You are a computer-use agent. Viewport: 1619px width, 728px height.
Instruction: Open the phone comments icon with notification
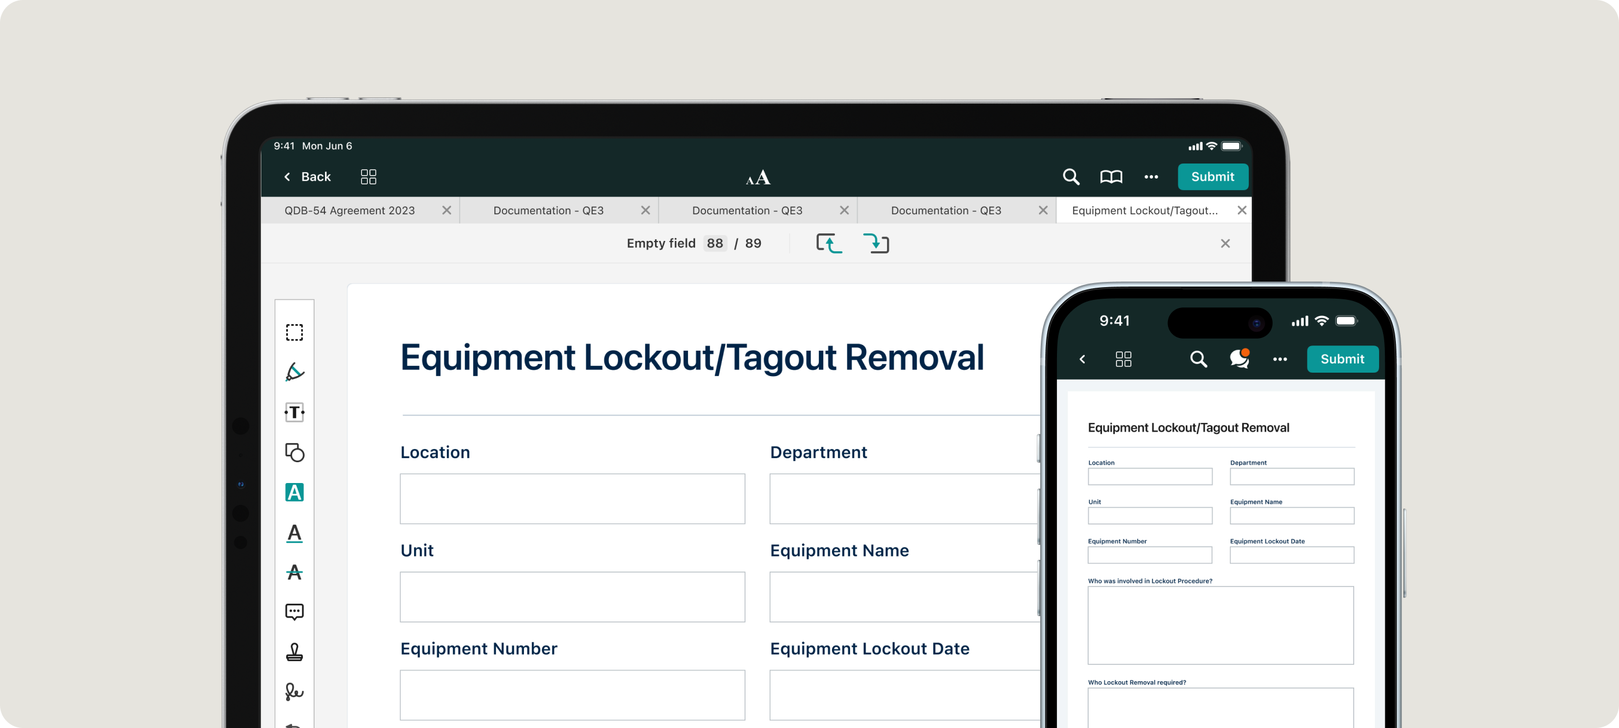[x=1239, y=359]
